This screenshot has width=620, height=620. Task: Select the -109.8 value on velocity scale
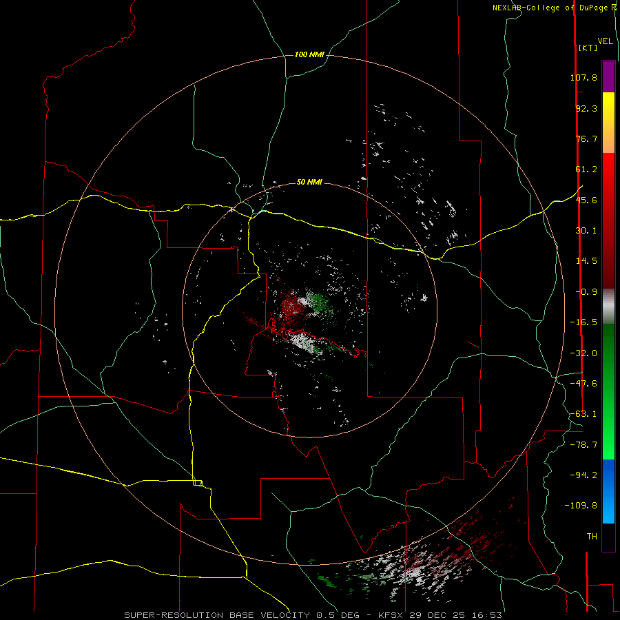click(x=581, y=506)
